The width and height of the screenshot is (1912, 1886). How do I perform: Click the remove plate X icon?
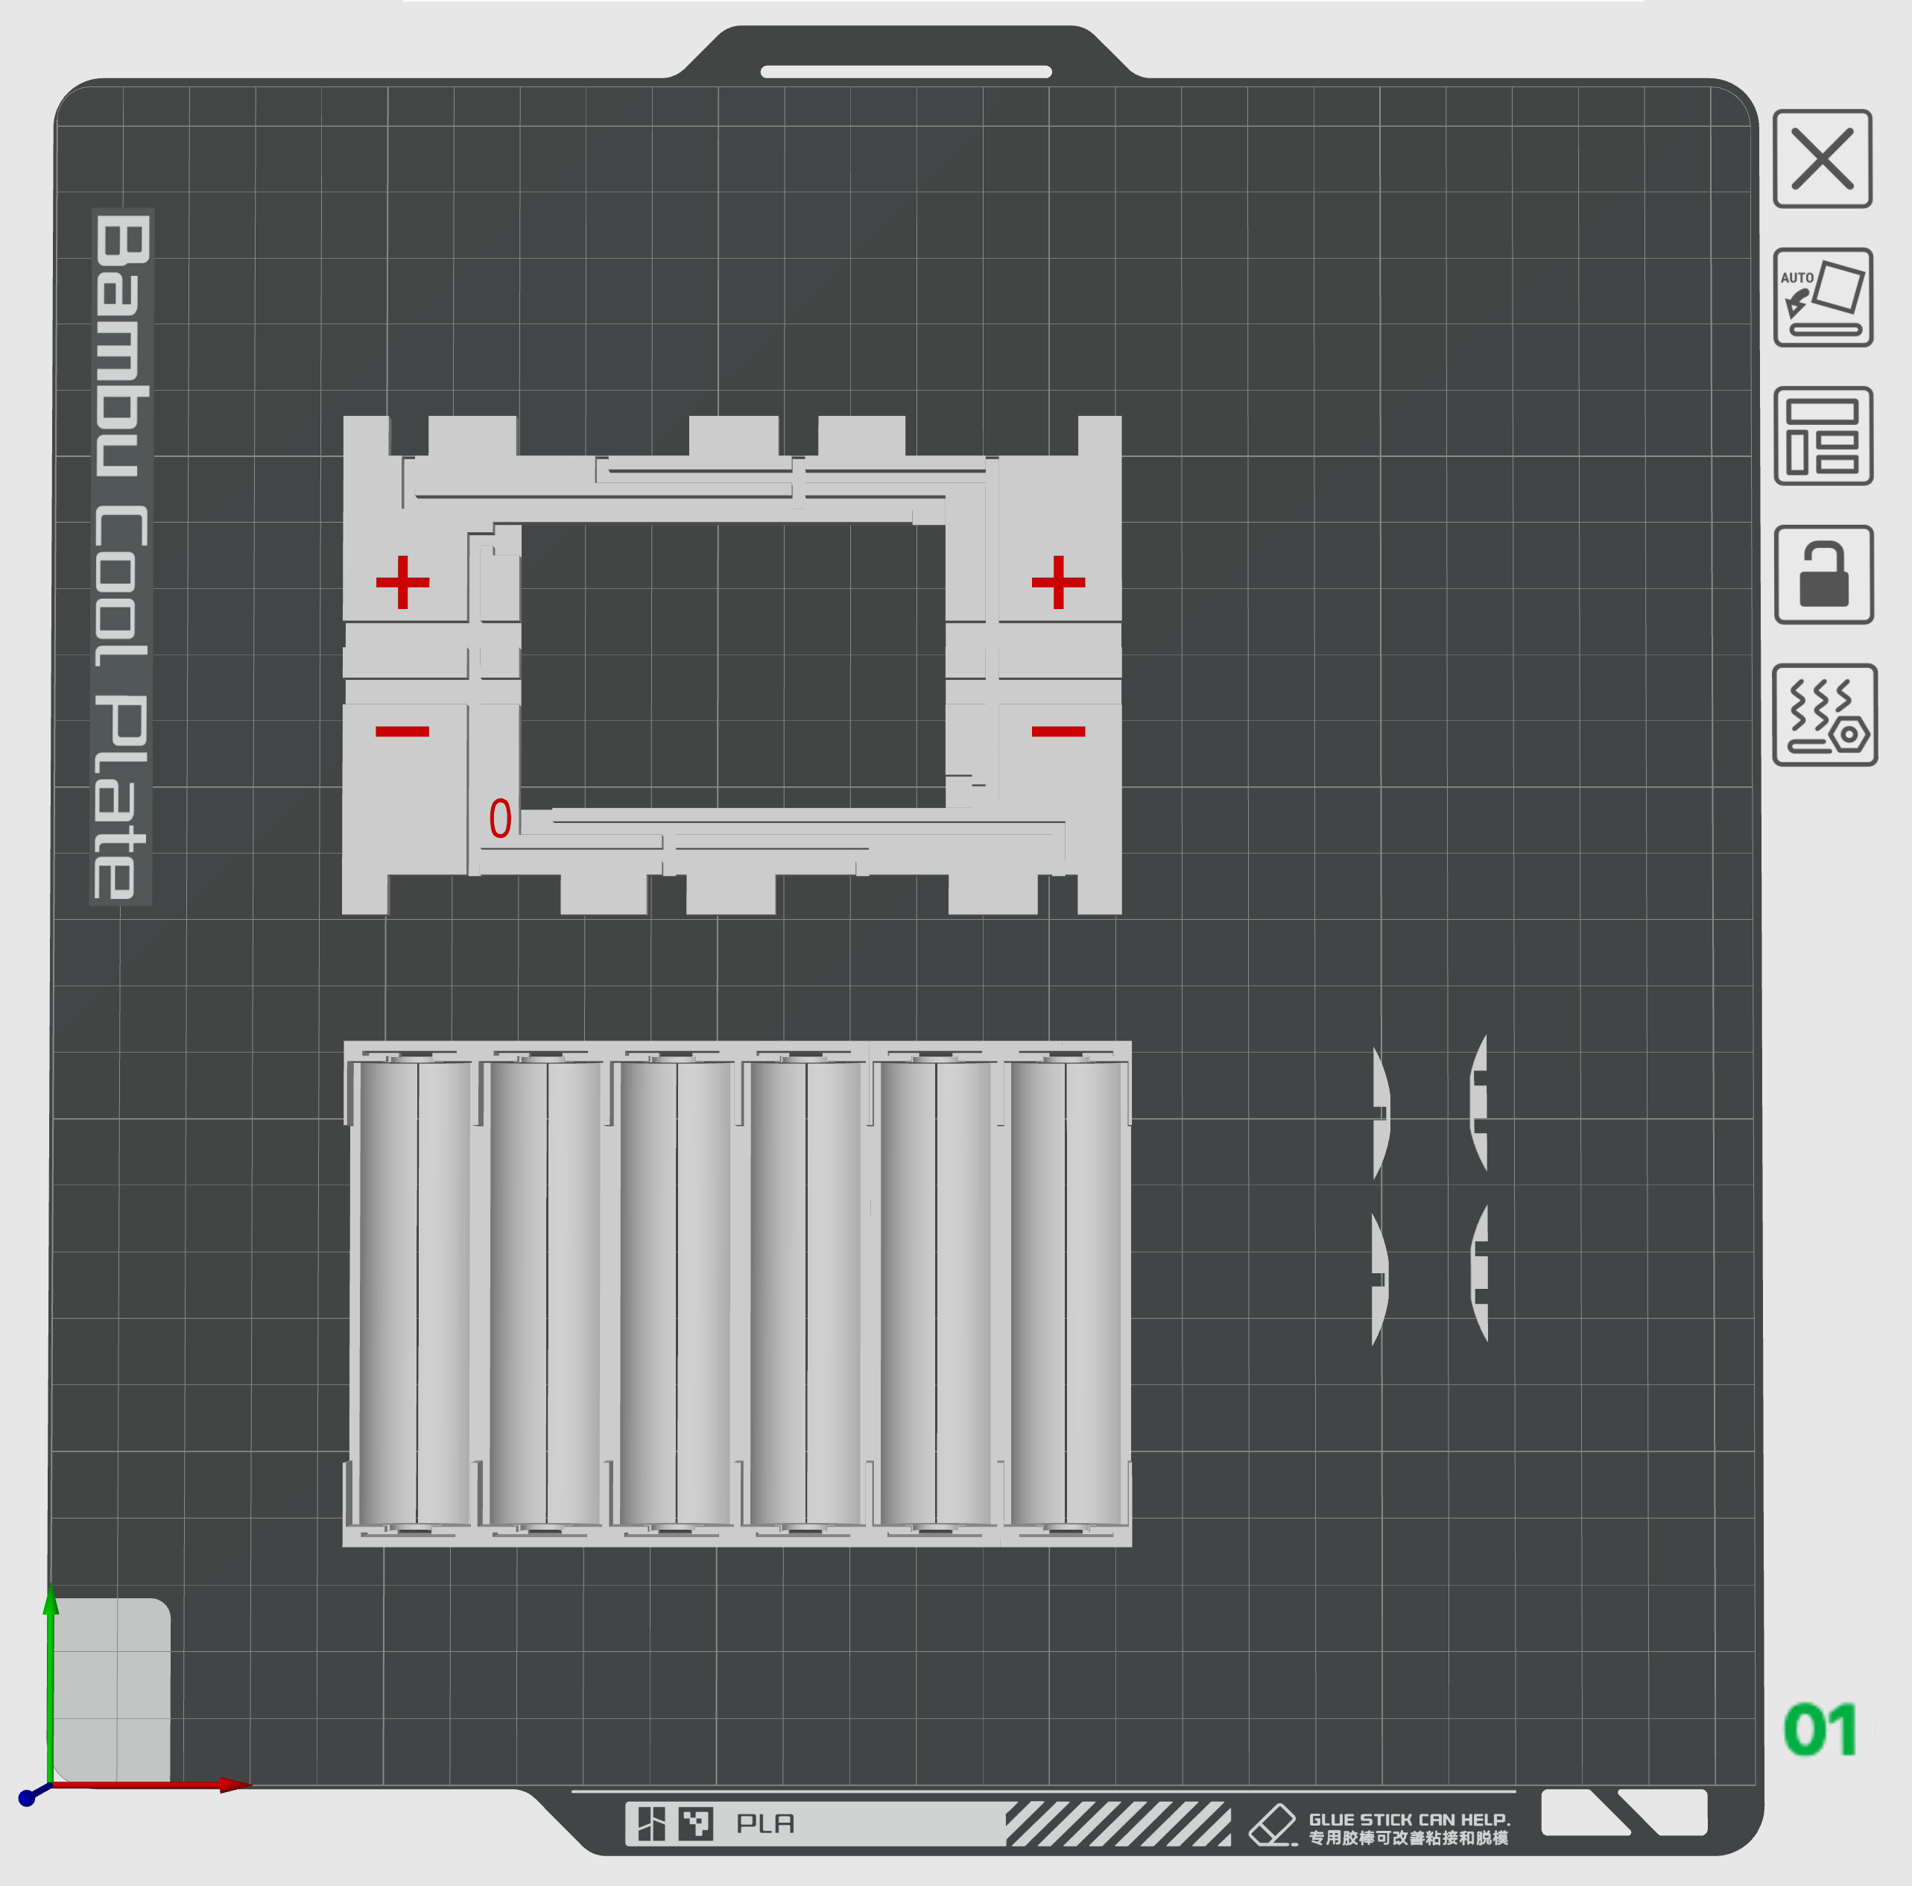(x=1822, y=158)
